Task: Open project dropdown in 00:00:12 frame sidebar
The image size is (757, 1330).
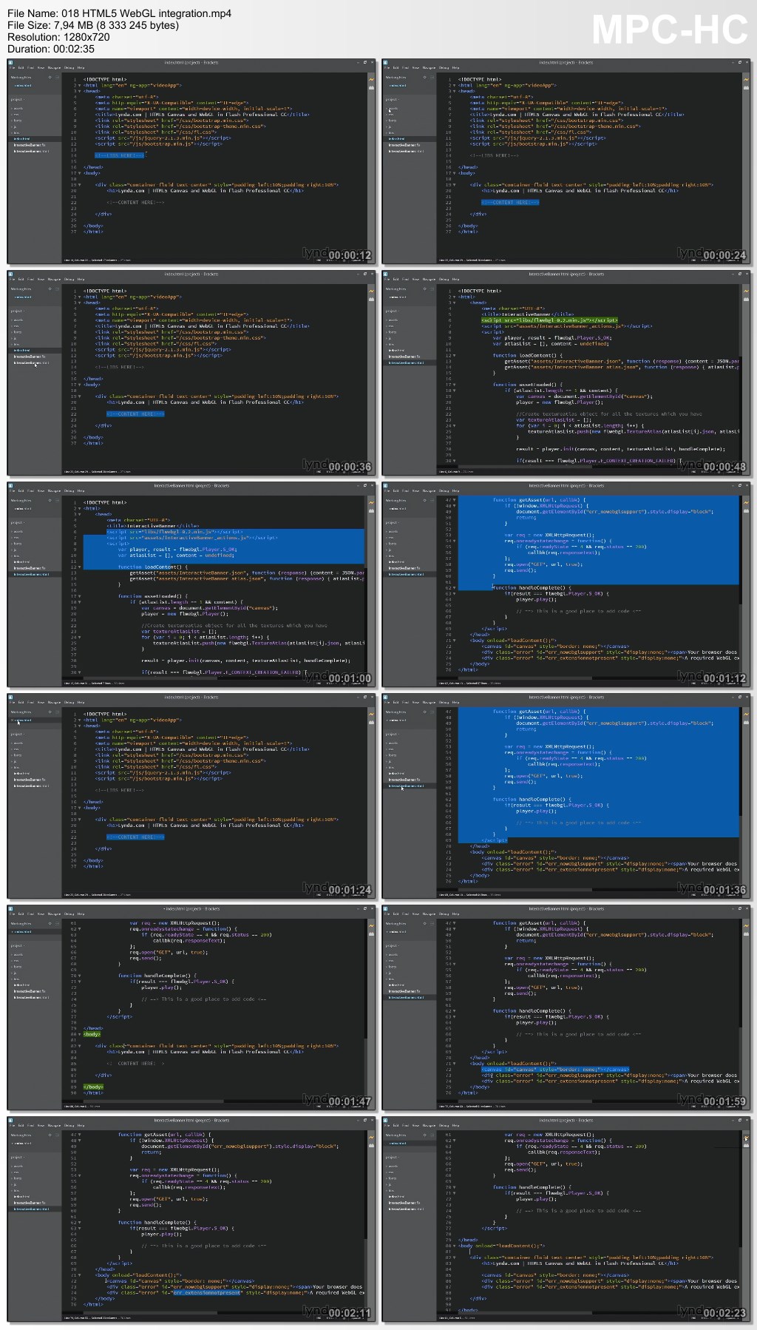Action: (x=18, y=98)
